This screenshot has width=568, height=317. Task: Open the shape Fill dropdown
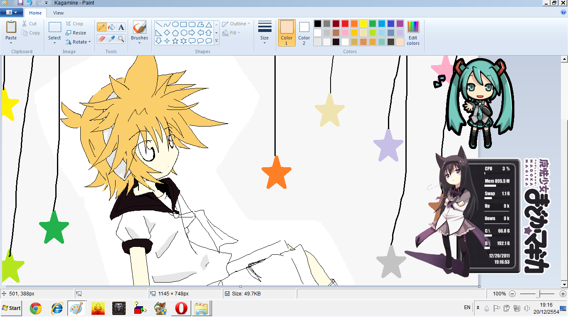pyautogui.click(x=231, y=33)
